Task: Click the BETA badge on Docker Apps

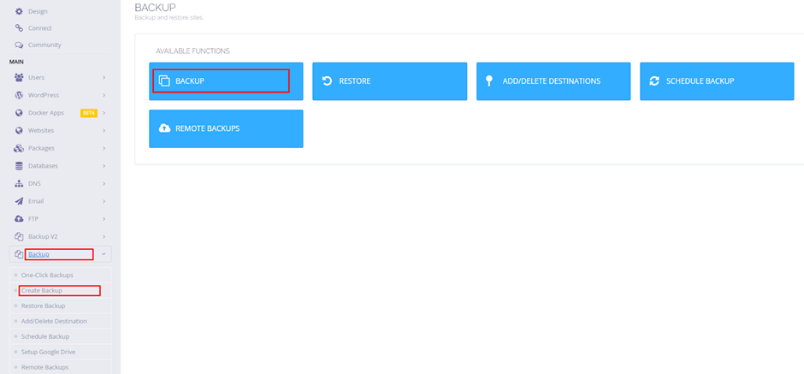Action: (89, 113)
